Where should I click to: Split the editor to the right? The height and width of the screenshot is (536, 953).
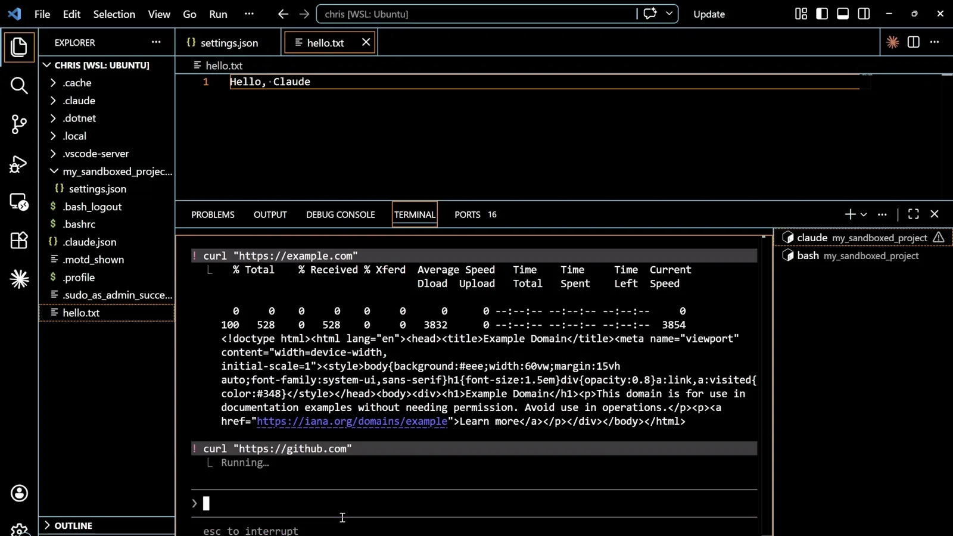click(913, 42)
